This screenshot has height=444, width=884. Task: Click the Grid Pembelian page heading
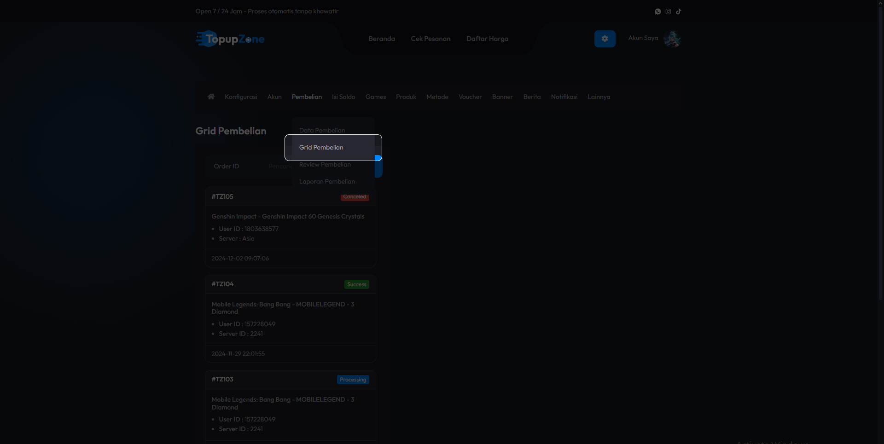point(231,131)
